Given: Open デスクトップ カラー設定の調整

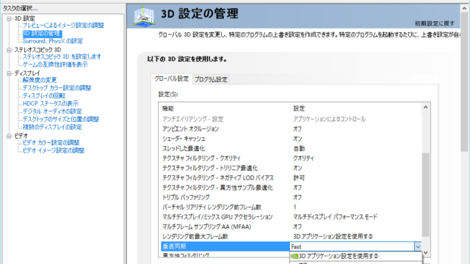Looking at the screenshot, I should coord(57,88).
